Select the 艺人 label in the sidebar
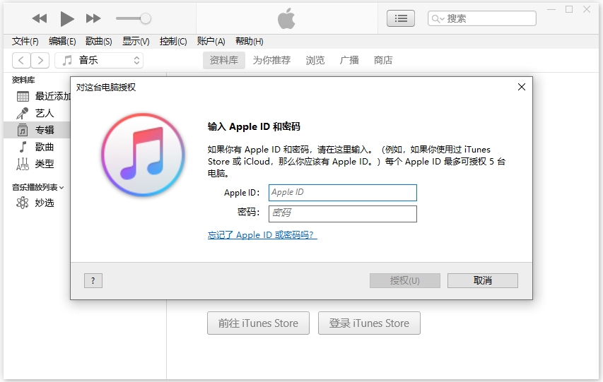Viewport: 603px width, 382px height. pyautogui.click(x=45, y=113)
